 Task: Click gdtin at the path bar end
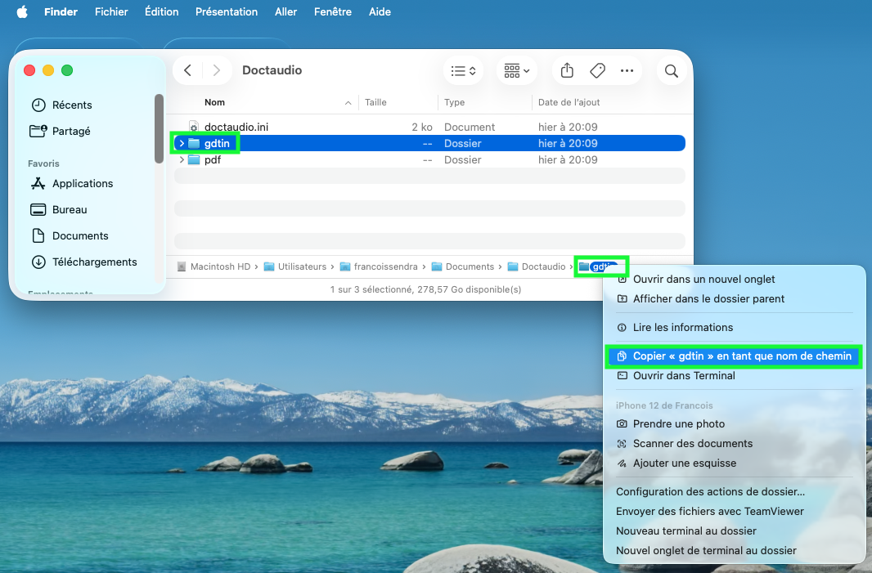599,266
